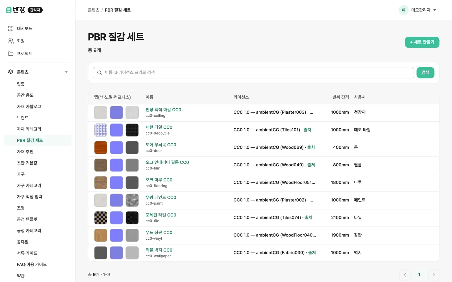Screen dimensions: 452x282
Task: Click the 1800mm cell in 오크 마루 row
Action: (340, 182)
